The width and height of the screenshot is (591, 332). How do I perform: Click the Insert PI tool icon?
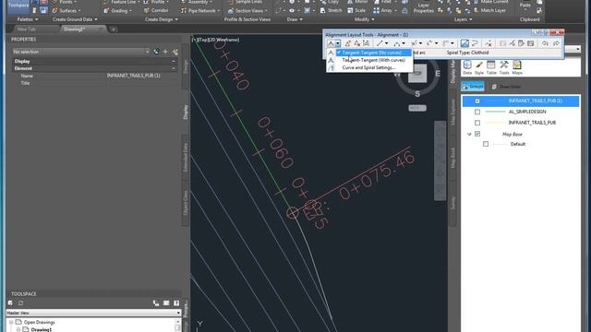(348, 43)
